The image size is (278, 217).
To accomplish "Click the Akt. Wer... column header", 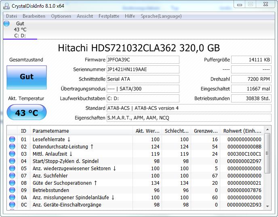I will click(147, 131).
